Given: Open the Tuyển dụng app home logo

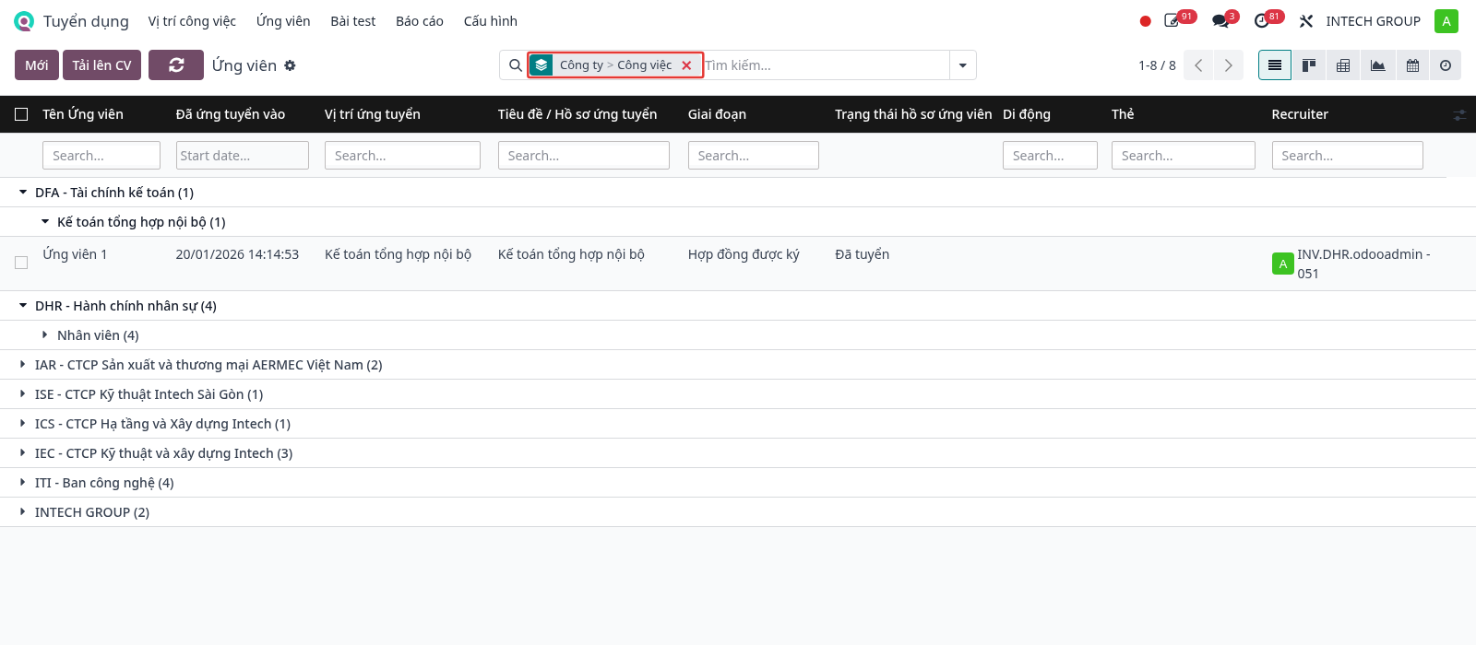Looking at the screenshot, I should [24, 21].
